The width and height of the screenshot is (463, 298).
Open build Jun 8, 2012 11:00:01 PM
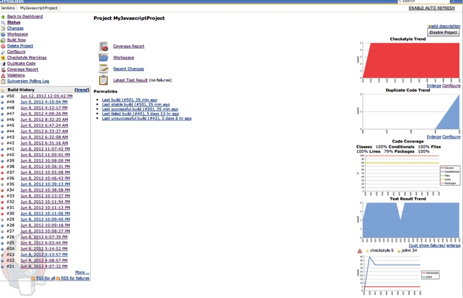[x=45, y=155]
